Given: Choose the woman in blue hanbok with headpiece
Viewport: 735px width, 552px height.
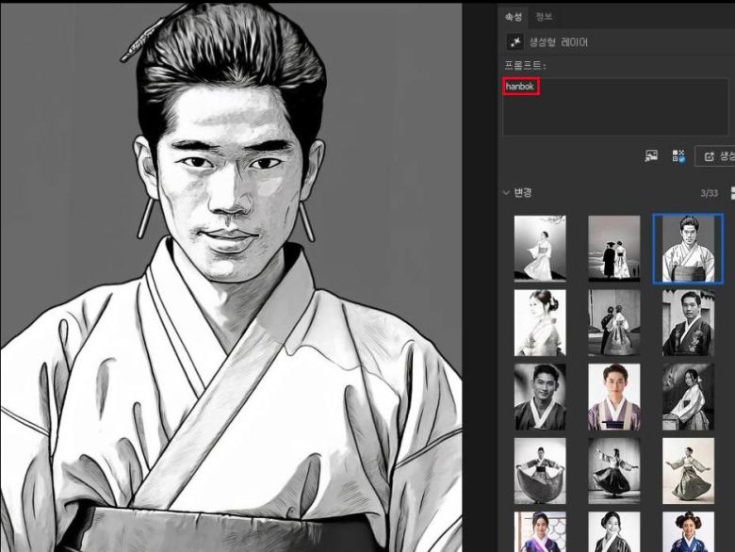Looking at the screenshot, I should coord(688,532).
